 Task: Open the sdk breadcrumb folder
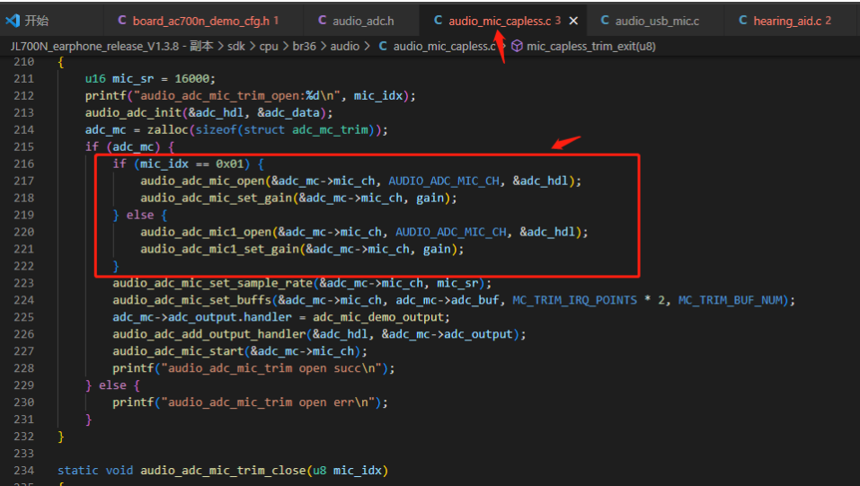point(236,46)
